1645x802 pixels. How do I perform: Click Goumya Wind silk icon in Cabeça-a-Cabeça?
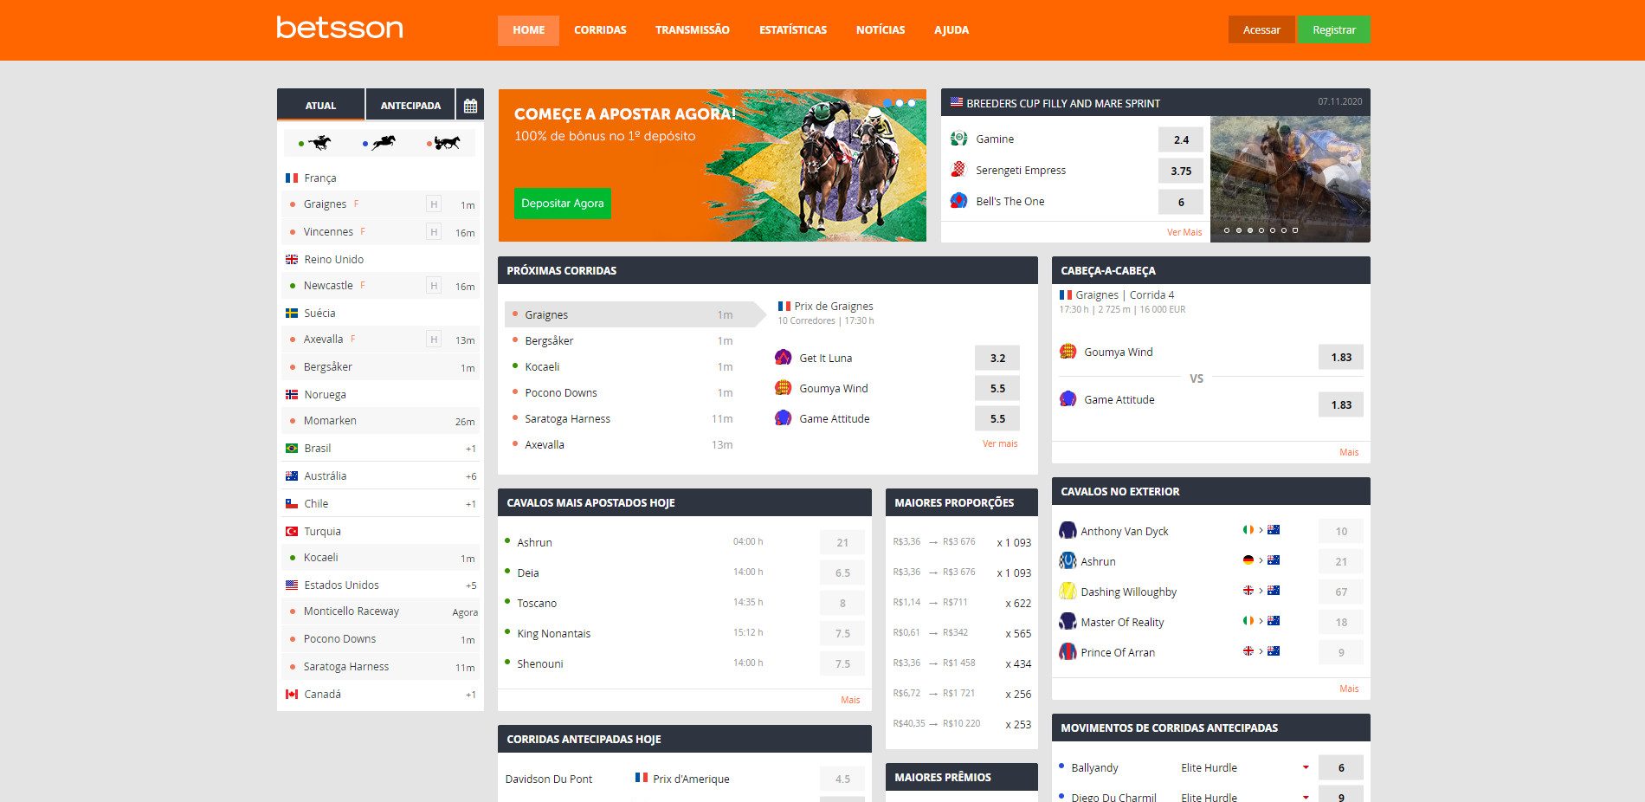tap(1068, 352)
